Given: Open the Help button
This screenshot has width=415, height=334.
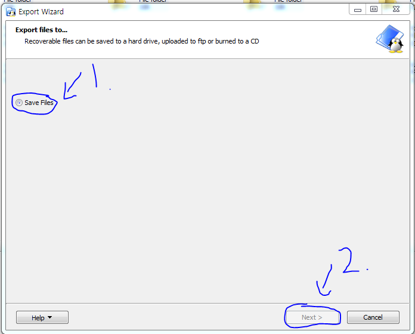Looking at the screenshot, I should click(x=42, y=317).
